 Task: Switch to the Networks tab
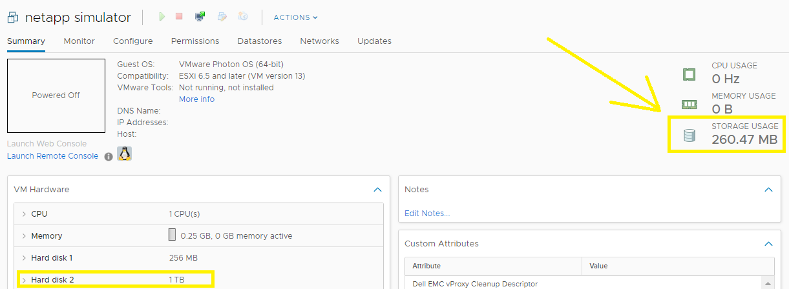click(319, 41)
